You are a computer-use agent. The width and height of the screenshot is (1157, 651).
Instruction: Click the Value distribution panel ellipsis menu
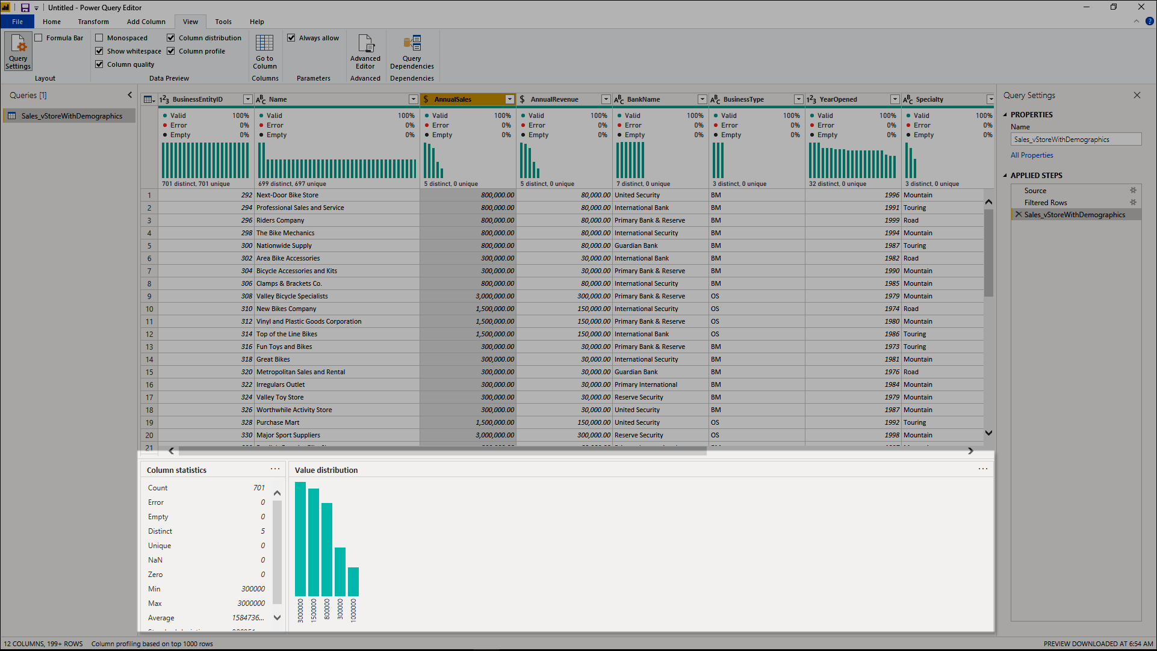pyautogui.click(x=983, y=469)
